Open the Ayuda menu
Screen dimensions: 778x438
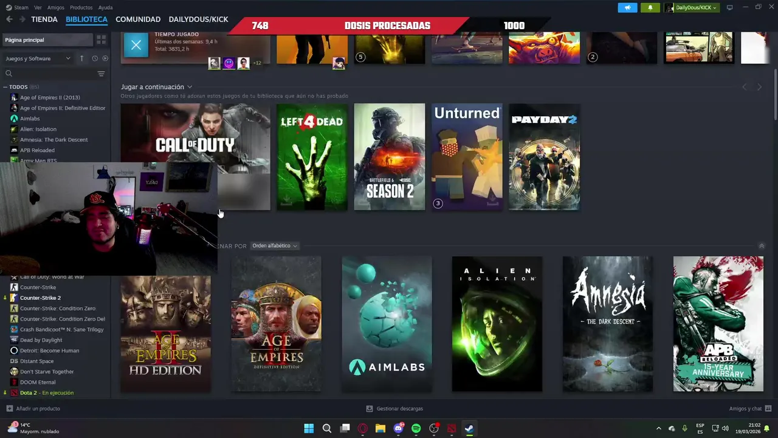(x=105, y=7)
